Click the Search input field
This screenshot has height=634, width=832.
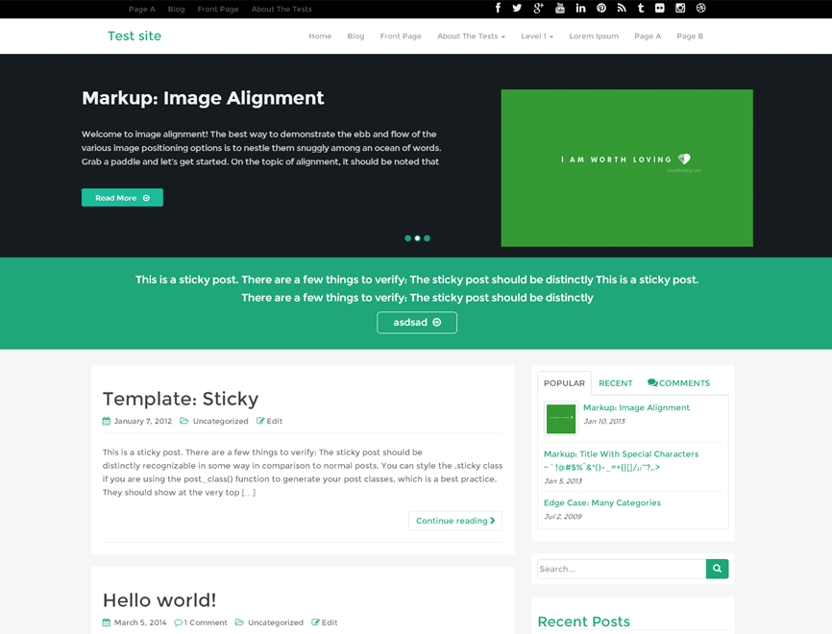coord(622,569)
